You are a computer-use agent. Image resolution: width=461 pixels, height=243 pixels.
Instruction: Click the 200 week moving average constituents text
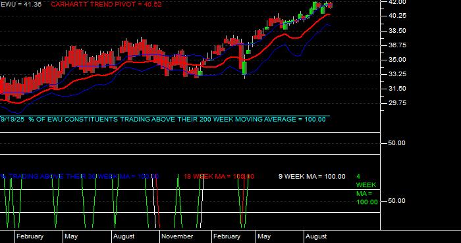click(163, 120)
